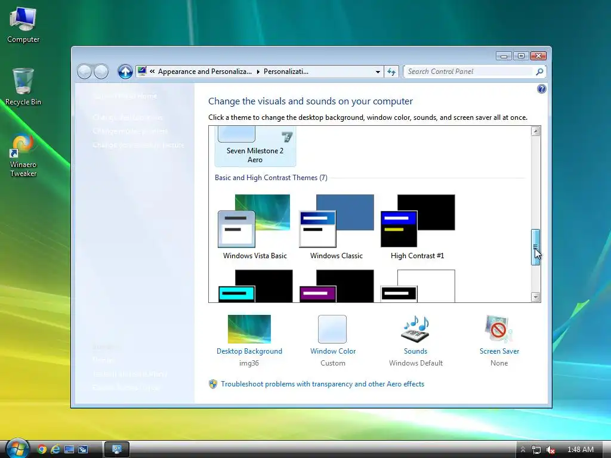611x458 pixels.
Task: Click the Search Control Panel field
Action: pyautogui.click(x=469, y=72)
